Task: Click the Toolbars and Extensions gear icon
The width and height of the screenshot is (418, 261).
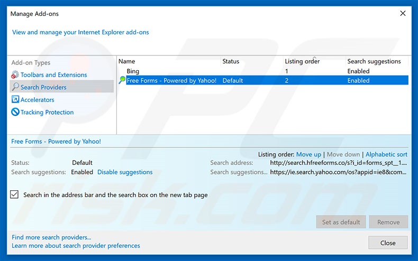Action: pos(15,74)
